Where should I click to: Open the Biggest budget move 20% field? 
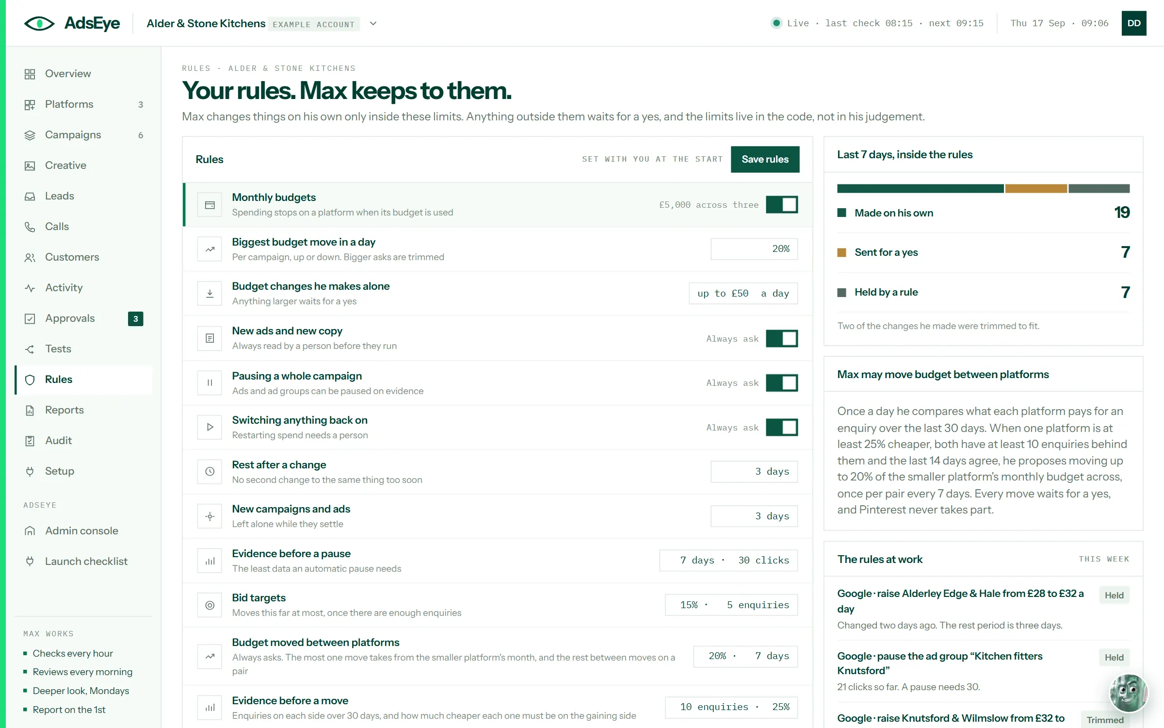coord(754,249)
